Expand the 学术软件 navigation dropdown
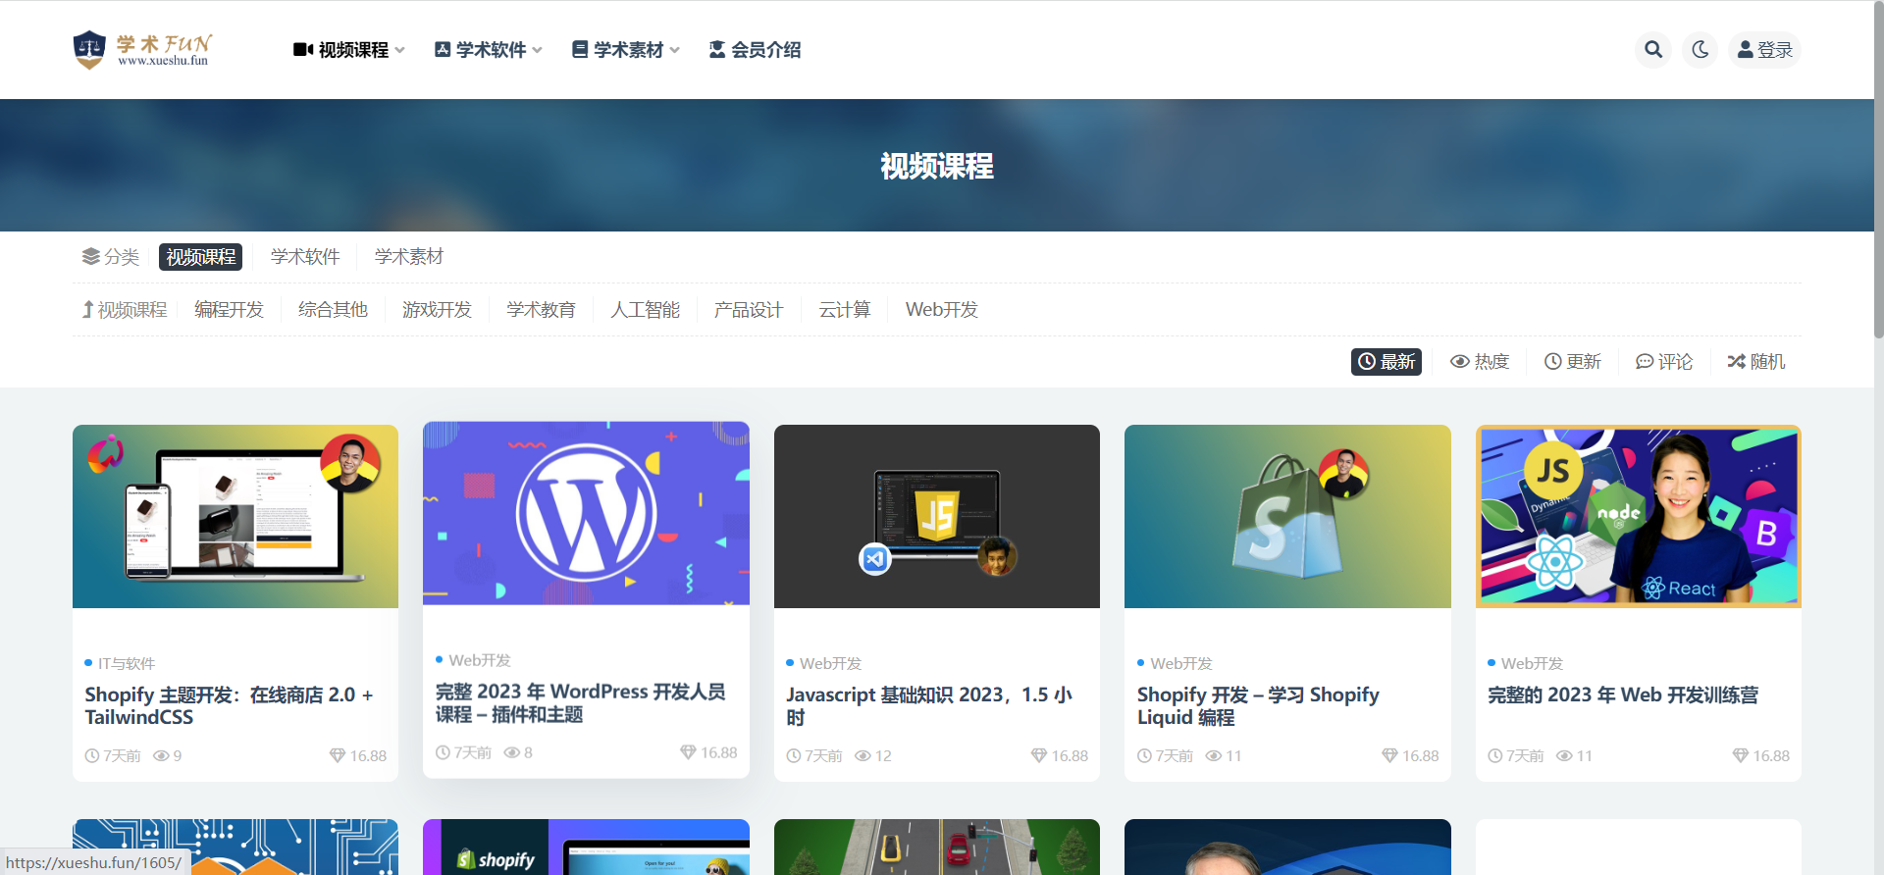 point(488,50)
